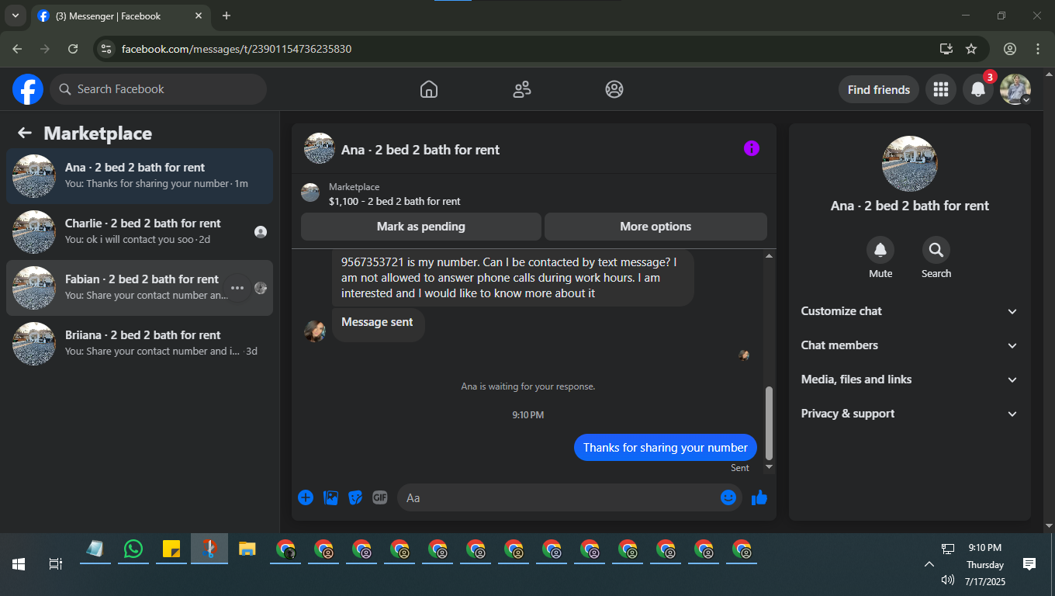
Task: Click the More options button
Action: point(655,227)
